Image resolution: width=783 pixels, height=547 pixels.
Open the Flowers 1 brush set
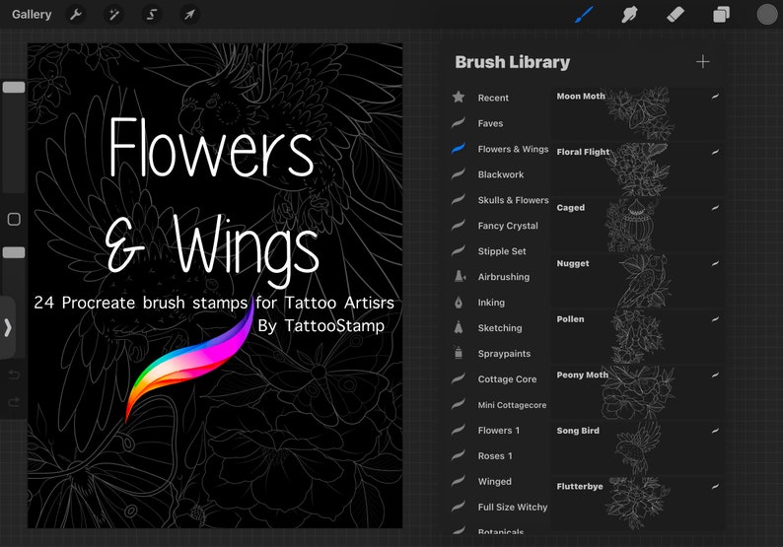[498, 431]
